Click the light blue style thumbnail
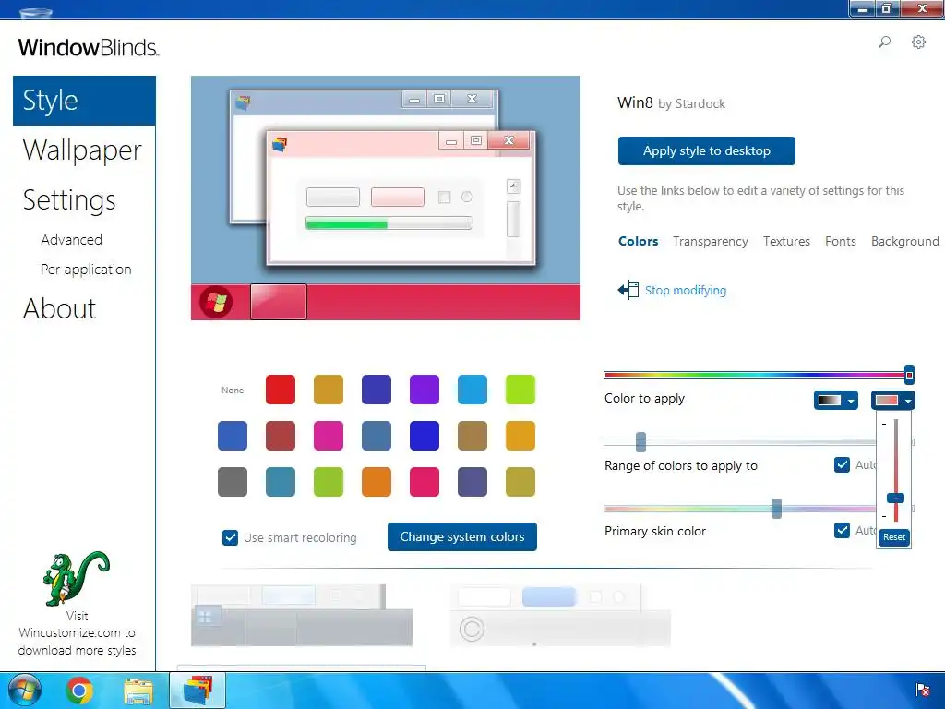Image resolution: width=945 pixels, height=709 pixels. pyautogui.click(x=560, y=615)
